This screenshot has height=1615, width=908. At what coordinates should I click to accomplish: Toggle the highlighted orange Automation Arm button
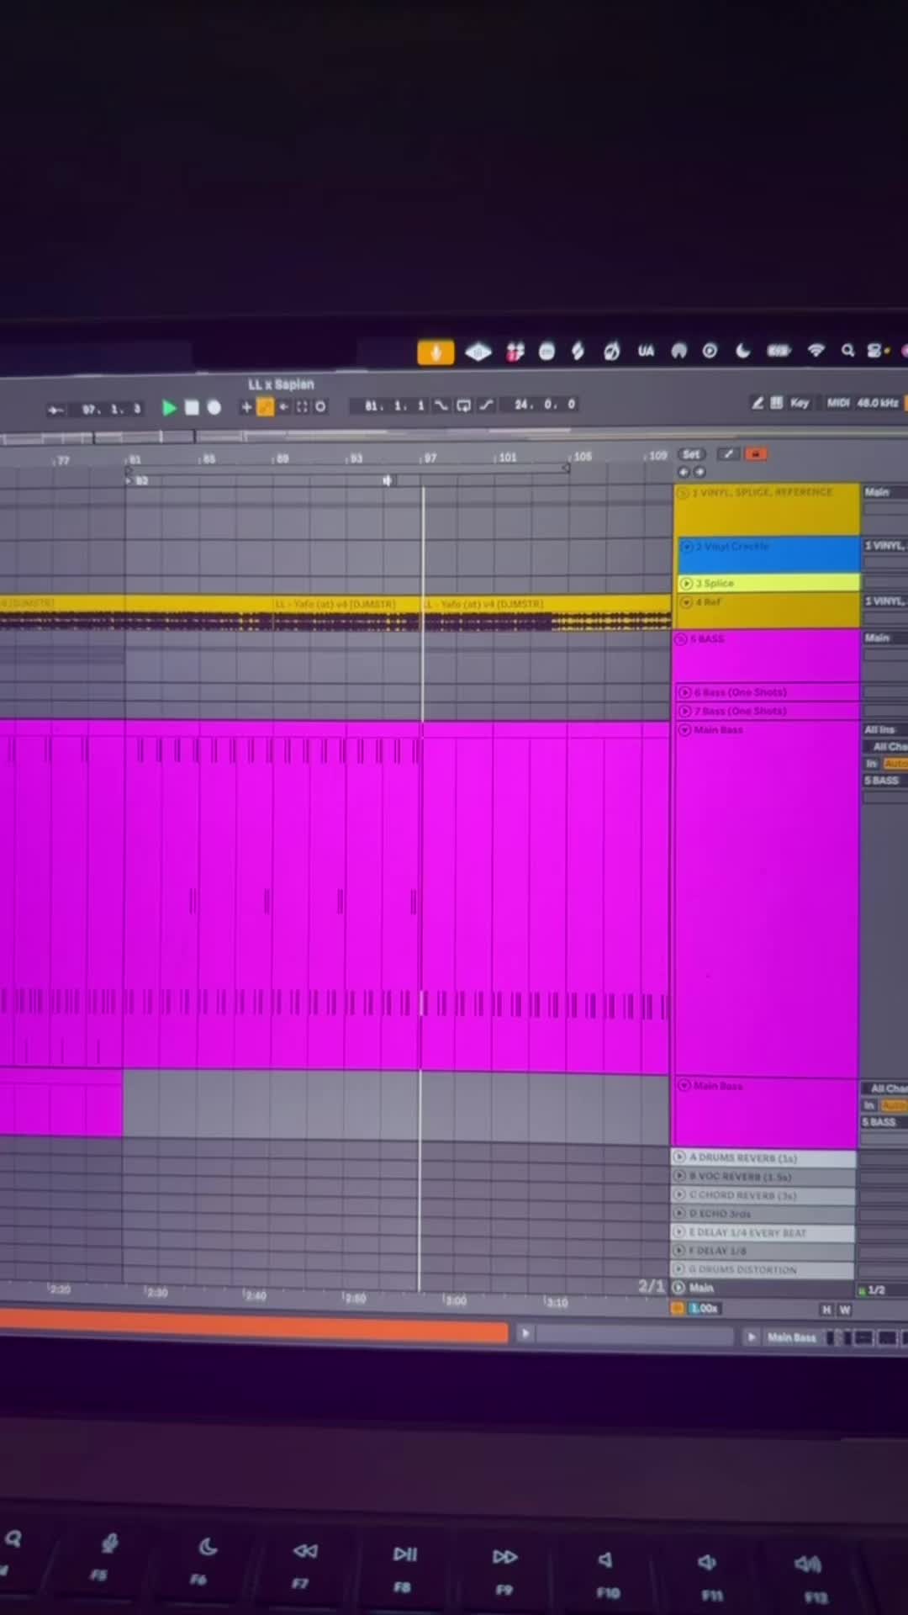coord(265,407)
